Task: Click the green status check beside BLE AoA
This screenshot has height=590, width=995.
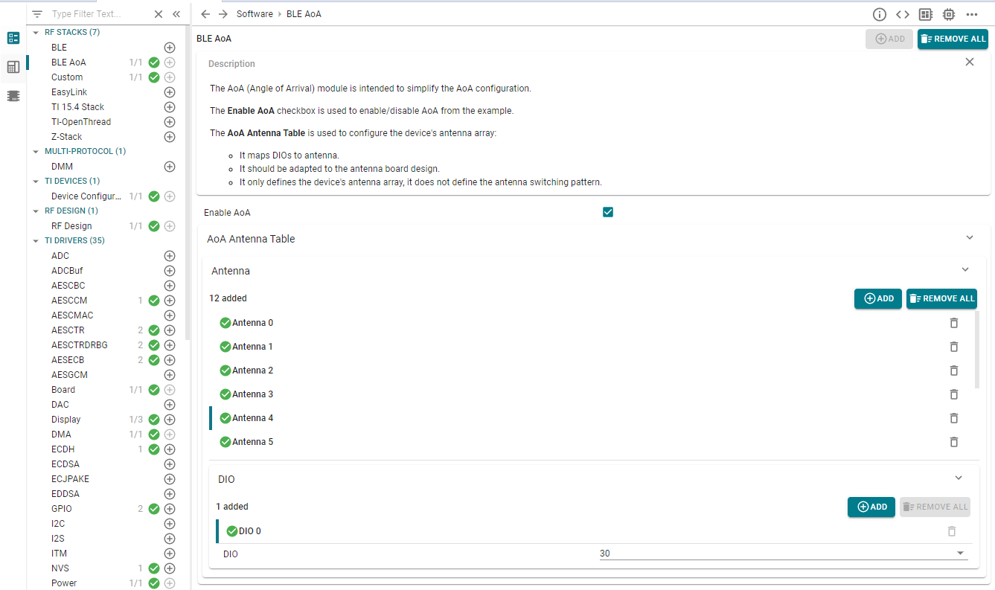Action: 153,62
